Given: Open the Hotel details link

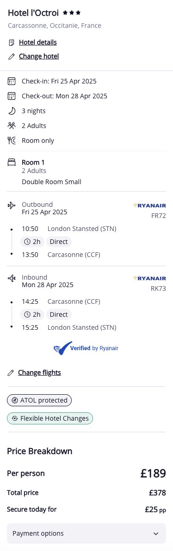Looking at the screenshot, I should 38,43.
